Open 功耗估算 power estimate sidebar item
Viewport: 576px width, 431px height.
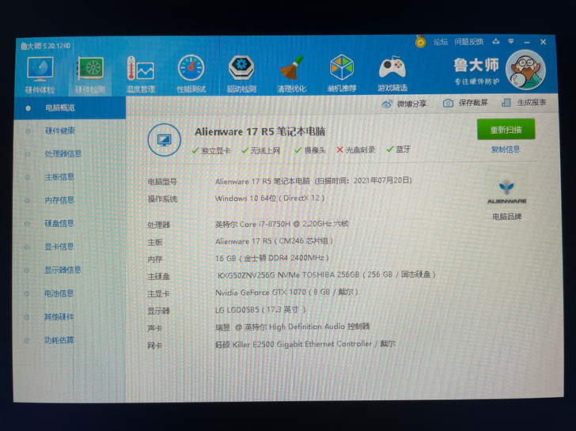[59, 340]
